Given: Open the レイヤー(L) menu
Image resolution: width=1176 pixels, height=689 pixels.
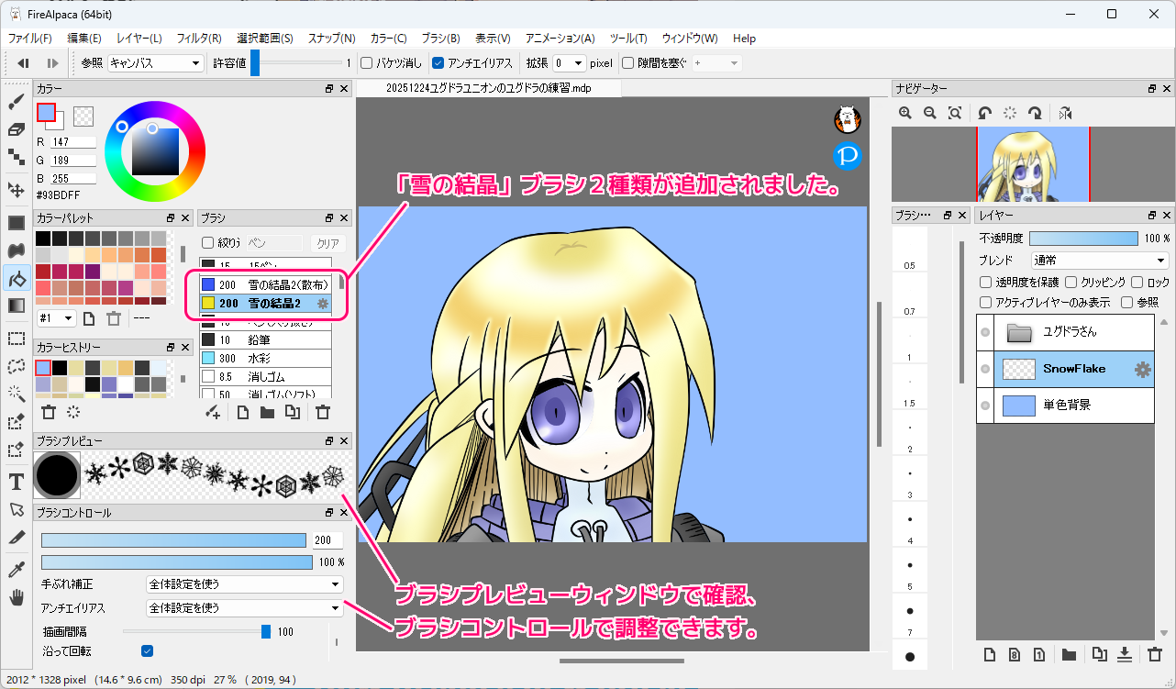Looking at the screenshot, I should (139, 39).
